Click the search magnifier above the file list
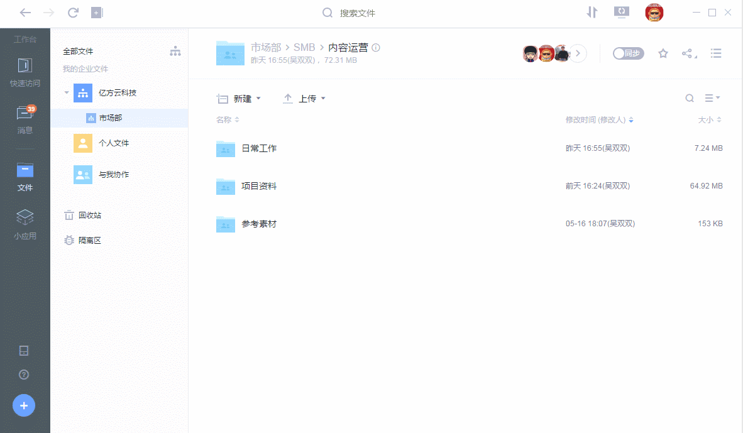The width and height of the screenshot is (743, 433). click(690, 98)
